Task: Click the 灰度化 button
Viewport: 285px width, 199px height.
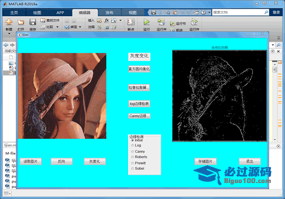Action: (x=95, y=161)
